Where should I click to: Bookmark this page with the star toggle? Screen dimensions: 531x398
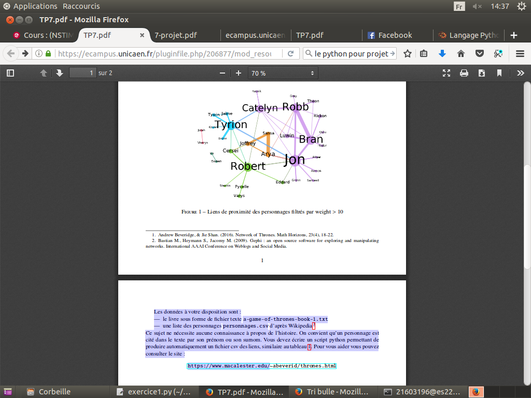point(408,53)
